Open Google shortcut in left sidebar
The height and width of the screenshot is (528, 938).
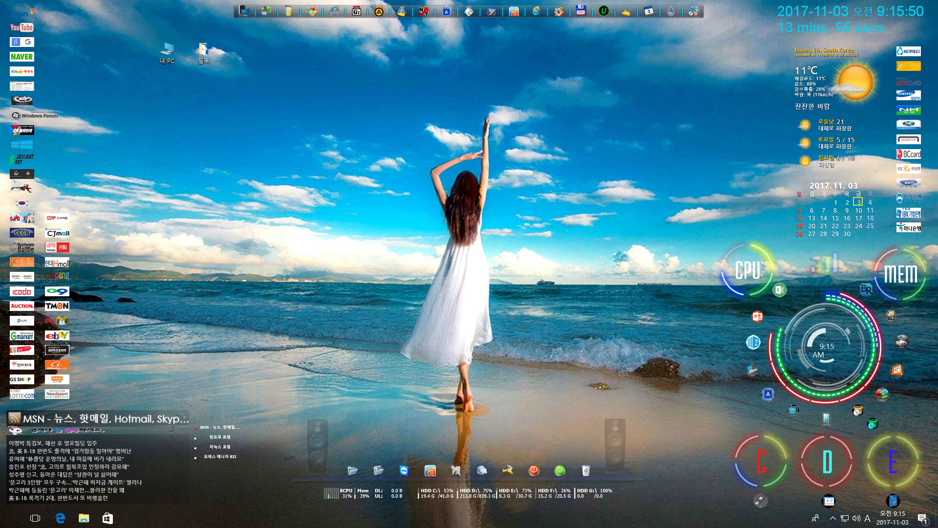click(x=22, y=42)
